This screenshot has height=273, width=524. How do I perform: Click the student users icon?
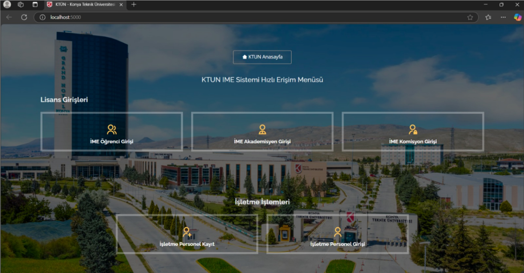coord(111,129)
